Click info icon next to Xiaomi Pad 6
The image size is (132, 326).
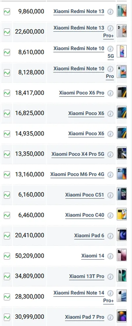[110, 236]
